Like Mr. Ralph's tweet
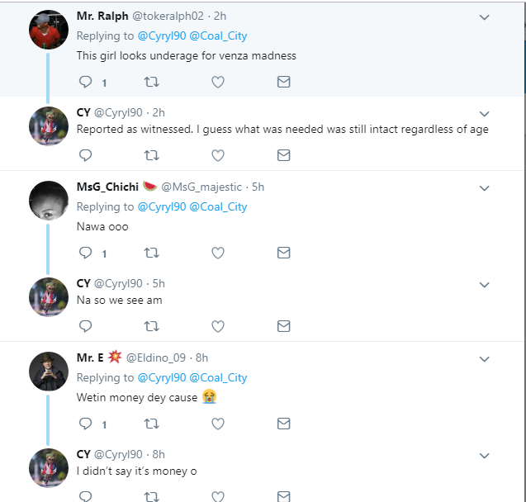The height and width of the screenshot is (502, 526). (218, 82)
